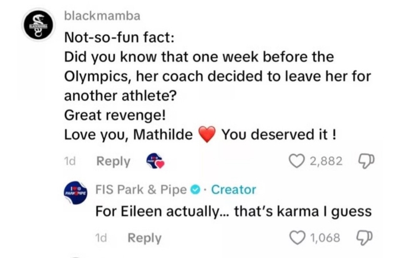Click the Creator label
Viewport: 400px width, 258px height.
[234, 190]
